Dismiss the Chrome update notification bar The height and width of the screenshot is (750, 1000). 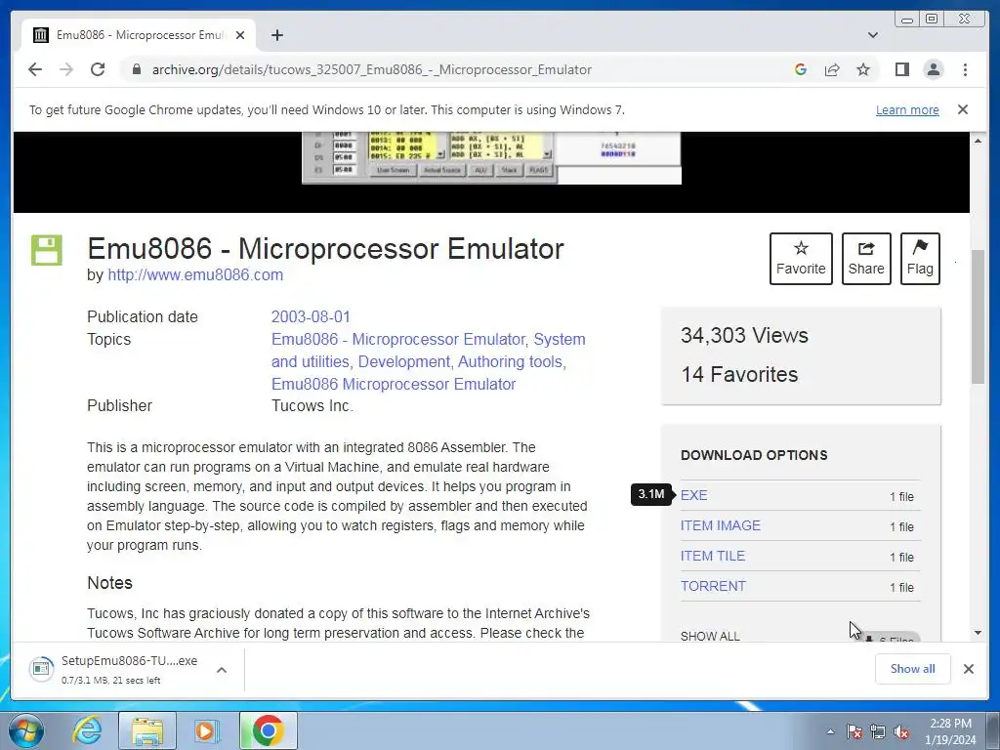click(x=962, y=109)
